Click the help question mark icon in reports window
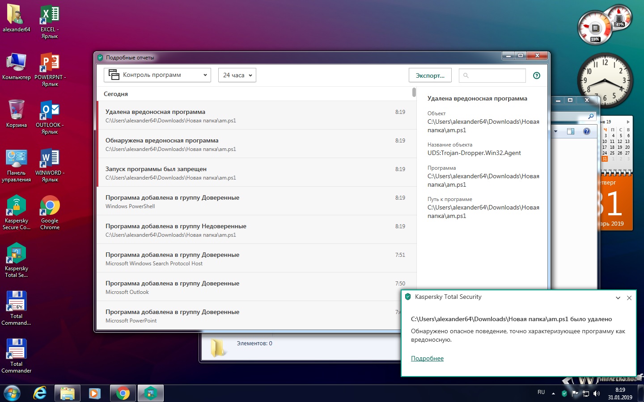 click(537, 75)
